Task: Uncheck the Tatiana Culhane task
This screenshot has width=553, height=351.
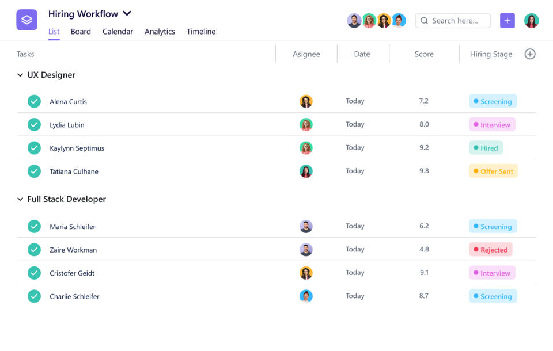Action: (x=34, y=171)
